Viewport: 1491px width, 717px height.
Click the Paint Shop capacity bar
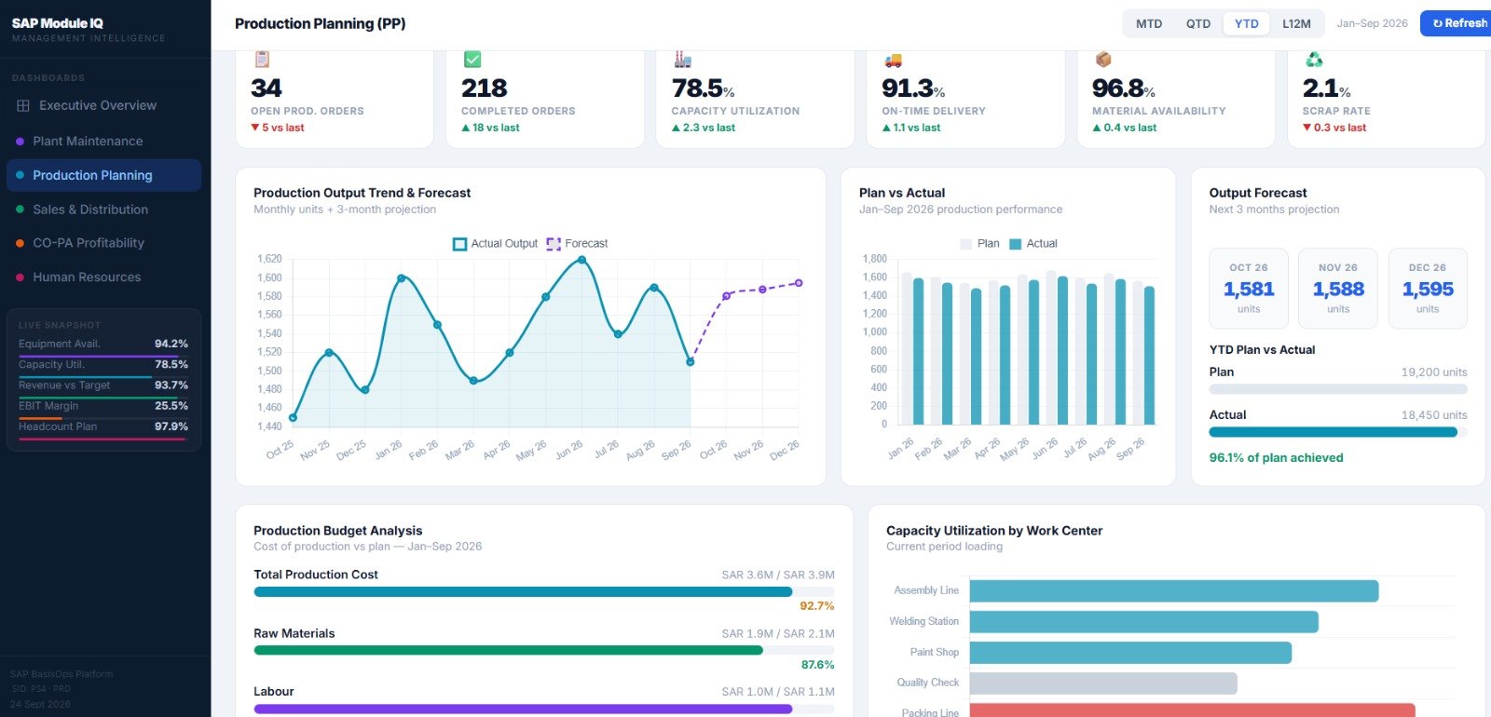pos(1131,653)
